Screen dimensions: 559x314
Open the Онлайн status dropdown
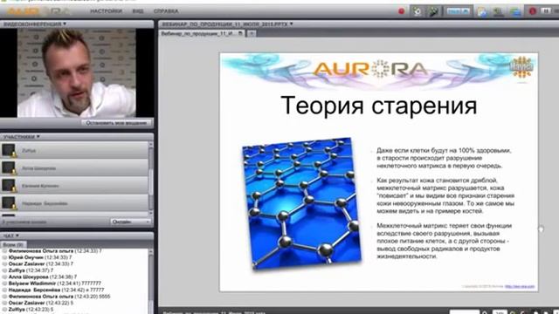(x=130, y=222)
